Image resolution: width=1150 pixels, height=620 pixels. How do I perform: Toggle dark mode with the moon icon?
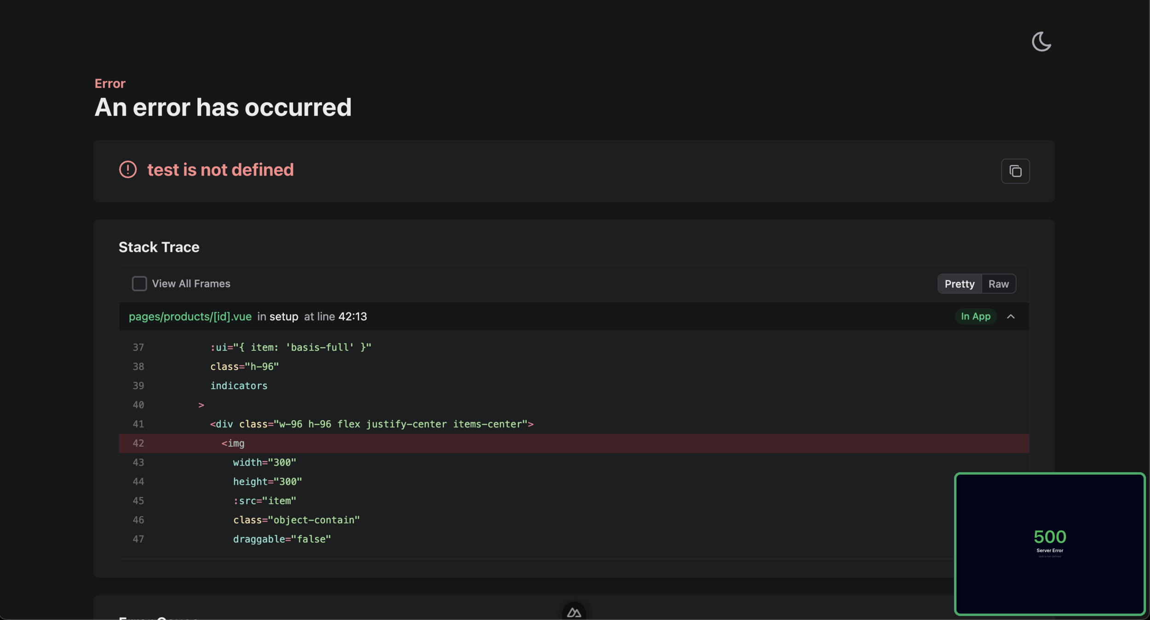coord(1041,42)
